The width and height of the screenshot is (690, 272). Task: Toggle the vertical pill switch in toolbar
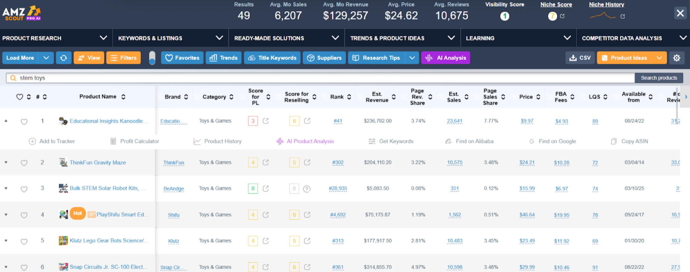[152, 58]
